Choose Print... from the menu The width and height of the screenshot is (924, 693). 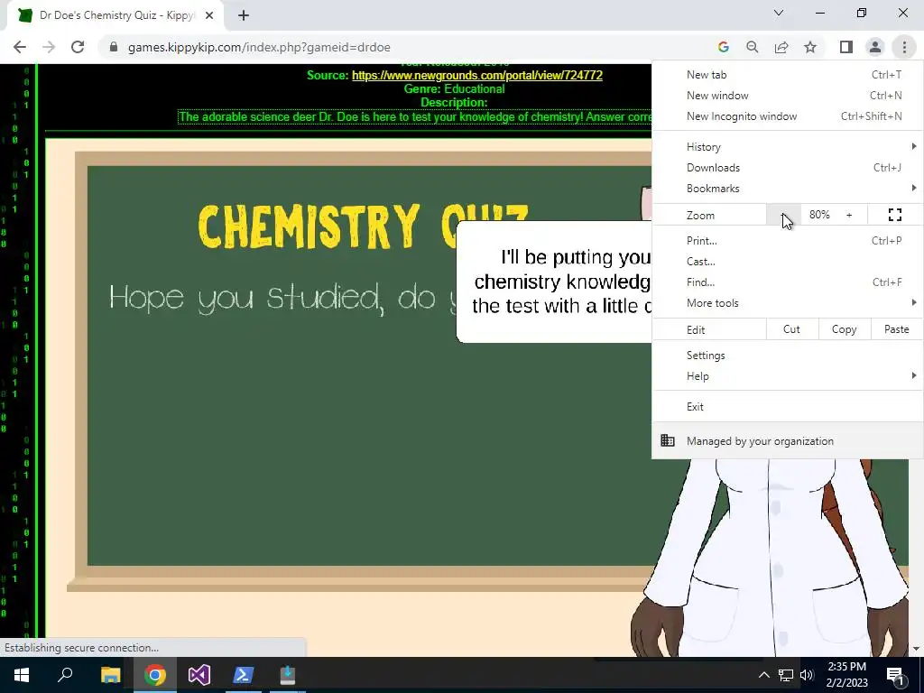(x=787, y=240)
